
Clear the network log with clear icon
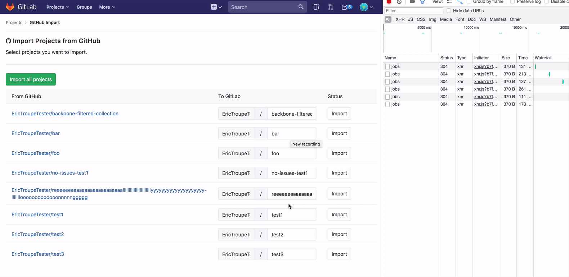(399, 2)
